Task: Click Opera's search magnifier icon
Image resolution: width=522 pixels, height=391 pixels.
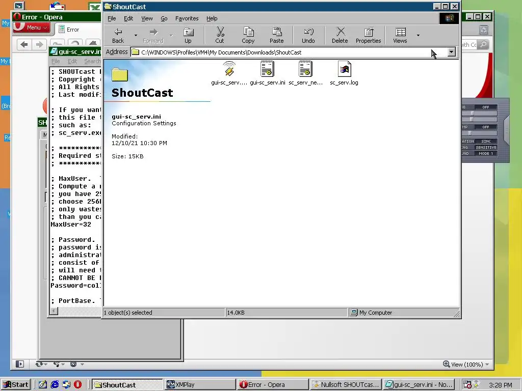Action: coord(484,44)
